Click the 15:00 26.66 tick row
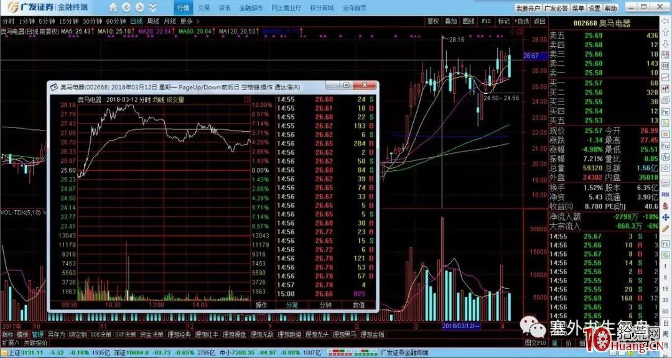Screen dimensions: 672x358 pos(327,294)
